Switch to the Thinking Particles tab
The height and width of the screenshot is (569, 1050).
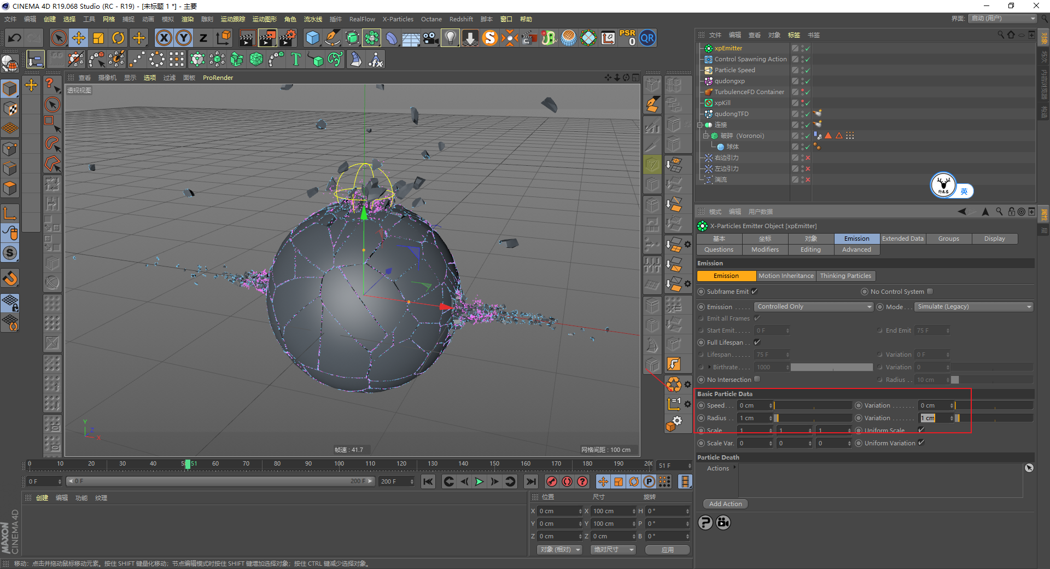point(845,276)
